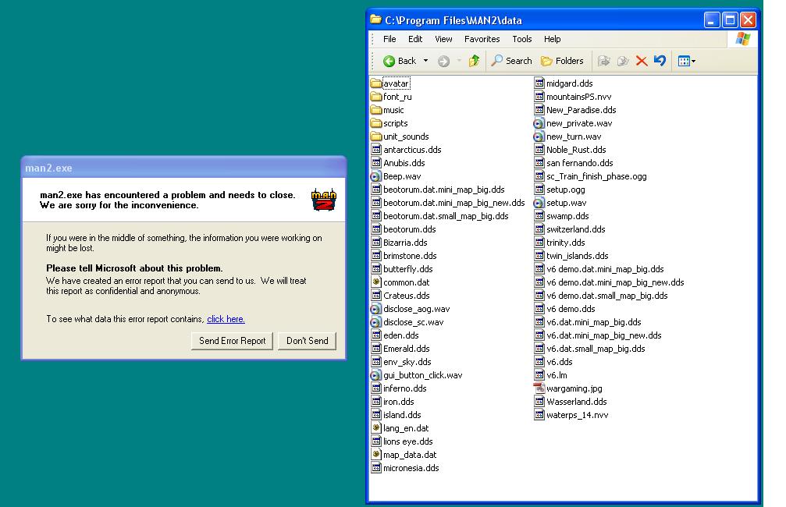Open the File menu
The width and height of the screenshot is (786, 507).
389,39
